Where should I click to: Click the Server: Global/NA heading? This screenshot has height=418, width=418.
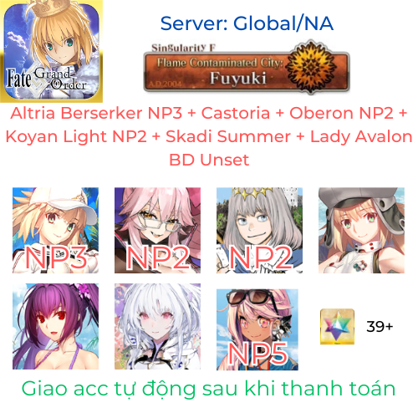pyautogui.click(x=247, y=23)
